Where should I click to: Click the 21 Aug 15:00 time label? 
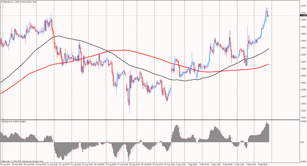[x=52, y=164]
